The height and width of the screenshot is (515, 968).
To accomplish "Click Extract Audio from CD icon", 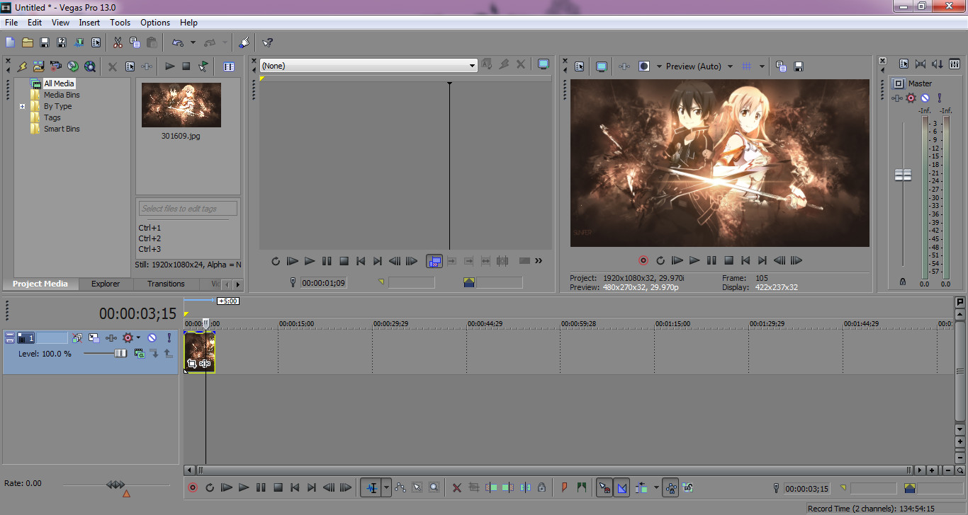I will click(x=72, y=66).
